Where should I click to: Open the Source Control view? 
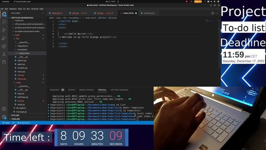(x=4, y=30)
